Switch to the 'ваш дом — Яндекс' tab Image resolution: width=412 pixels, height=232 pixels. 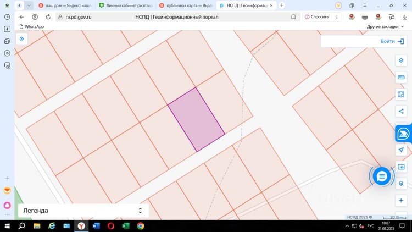[x=66, y=5]
